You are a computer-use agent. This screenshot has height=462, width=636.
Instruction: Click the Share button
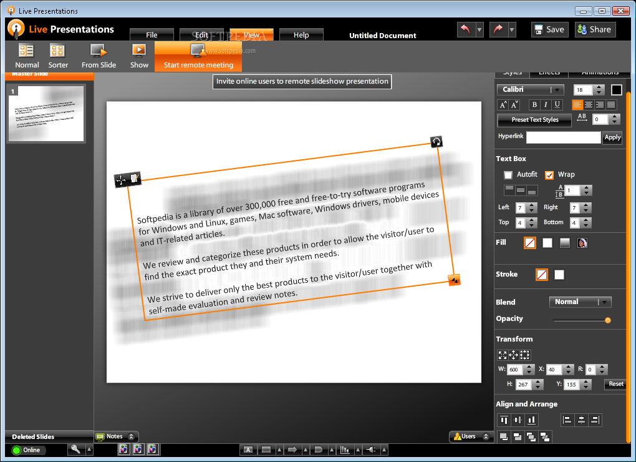[x=595, y=29]
